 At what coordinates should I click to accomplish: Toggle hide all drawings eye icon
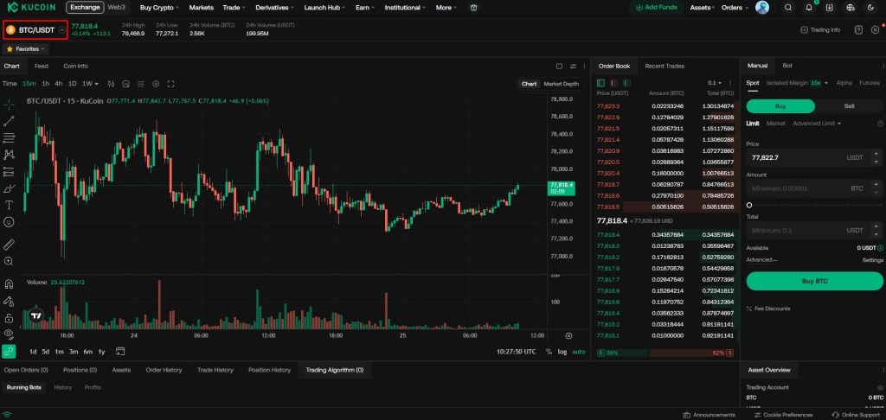click(x=9, y=334)
